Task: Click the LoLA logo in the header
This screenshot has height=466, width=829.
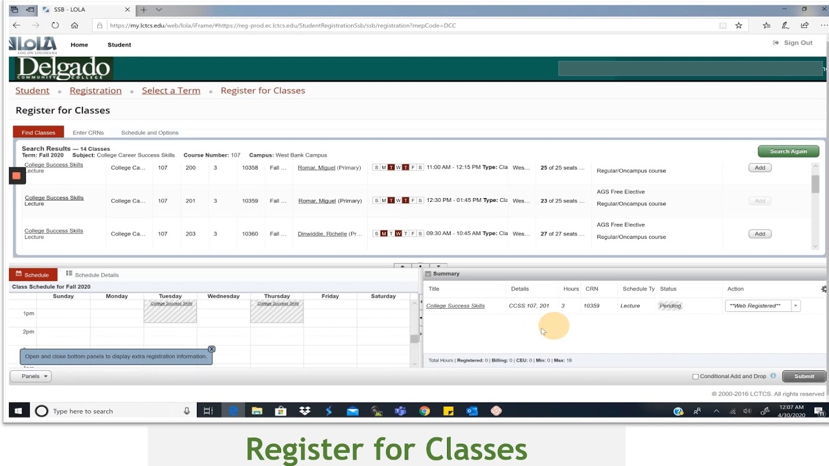Action: pos(32,44)
